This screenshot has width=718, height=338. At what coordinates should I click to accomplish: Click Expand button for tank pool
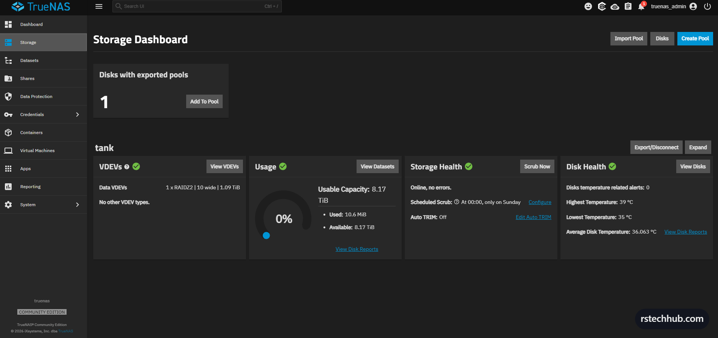(x=698, y=147)
